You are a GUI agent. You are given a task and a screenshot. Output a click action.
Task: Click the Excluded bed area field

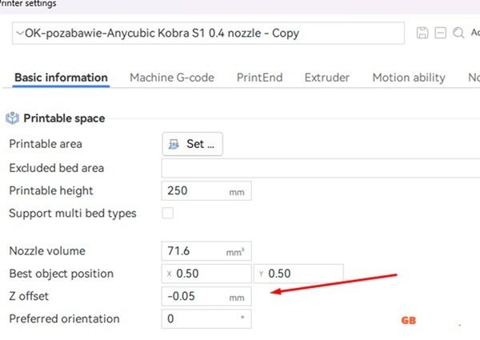320,168
